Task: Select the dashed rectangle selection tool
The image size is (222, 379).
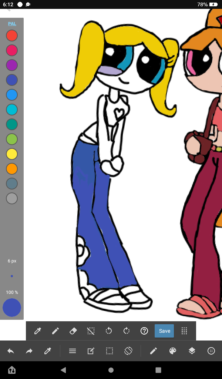Action: (x=110, y=351)
